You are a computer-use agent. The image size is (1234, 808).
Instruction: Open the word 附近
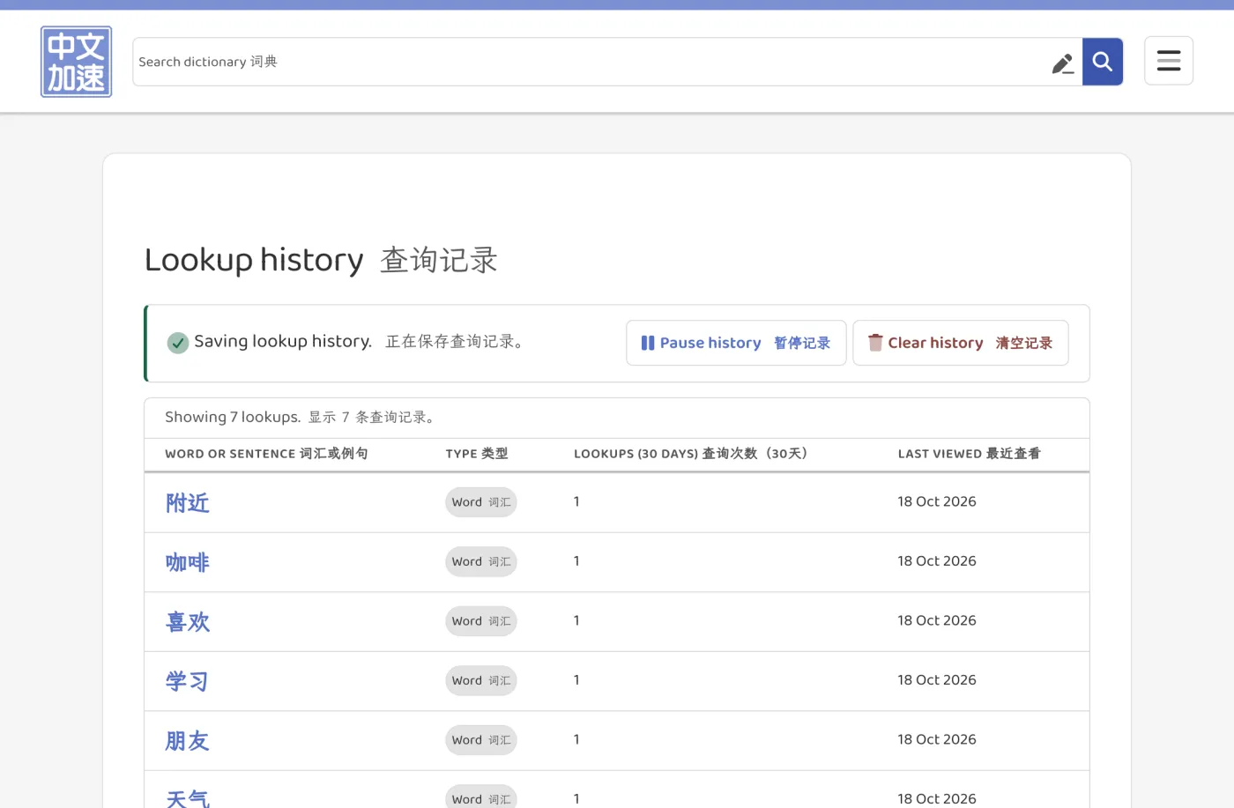[188, 503]
